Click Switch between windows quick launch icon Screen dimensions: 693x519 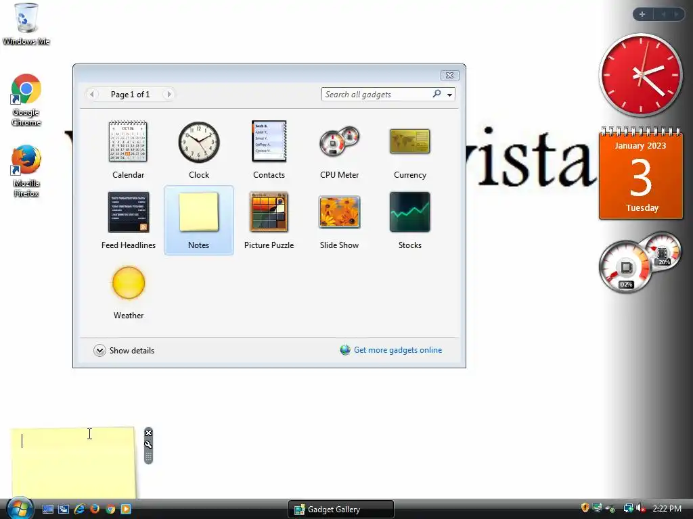point(64,510)
